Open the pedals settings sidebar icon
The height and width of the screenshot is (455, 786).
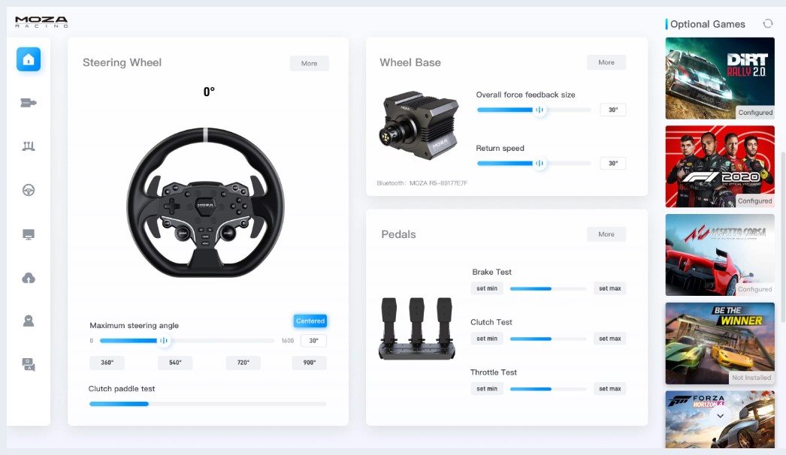[29, 146]
